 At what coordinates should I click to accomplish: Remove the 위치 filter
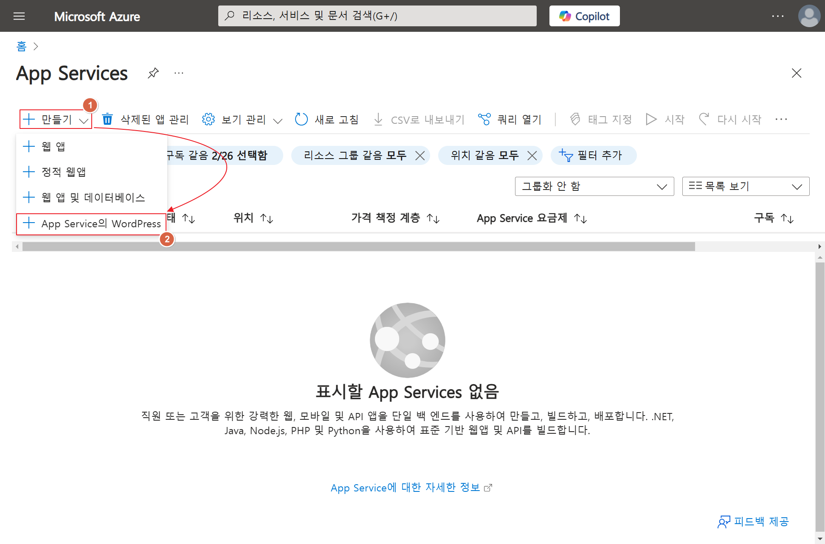tap(532, 156)
